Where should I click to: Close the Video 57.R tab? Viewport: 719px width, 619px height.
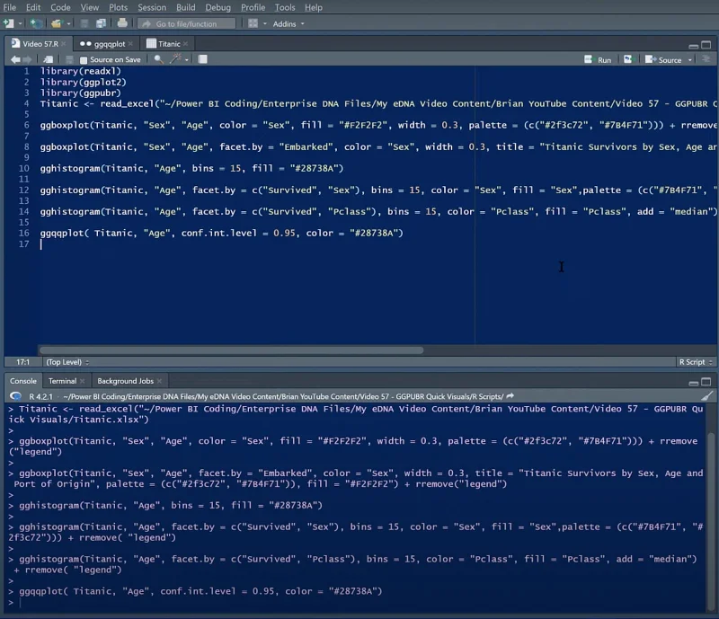(64, 44)
